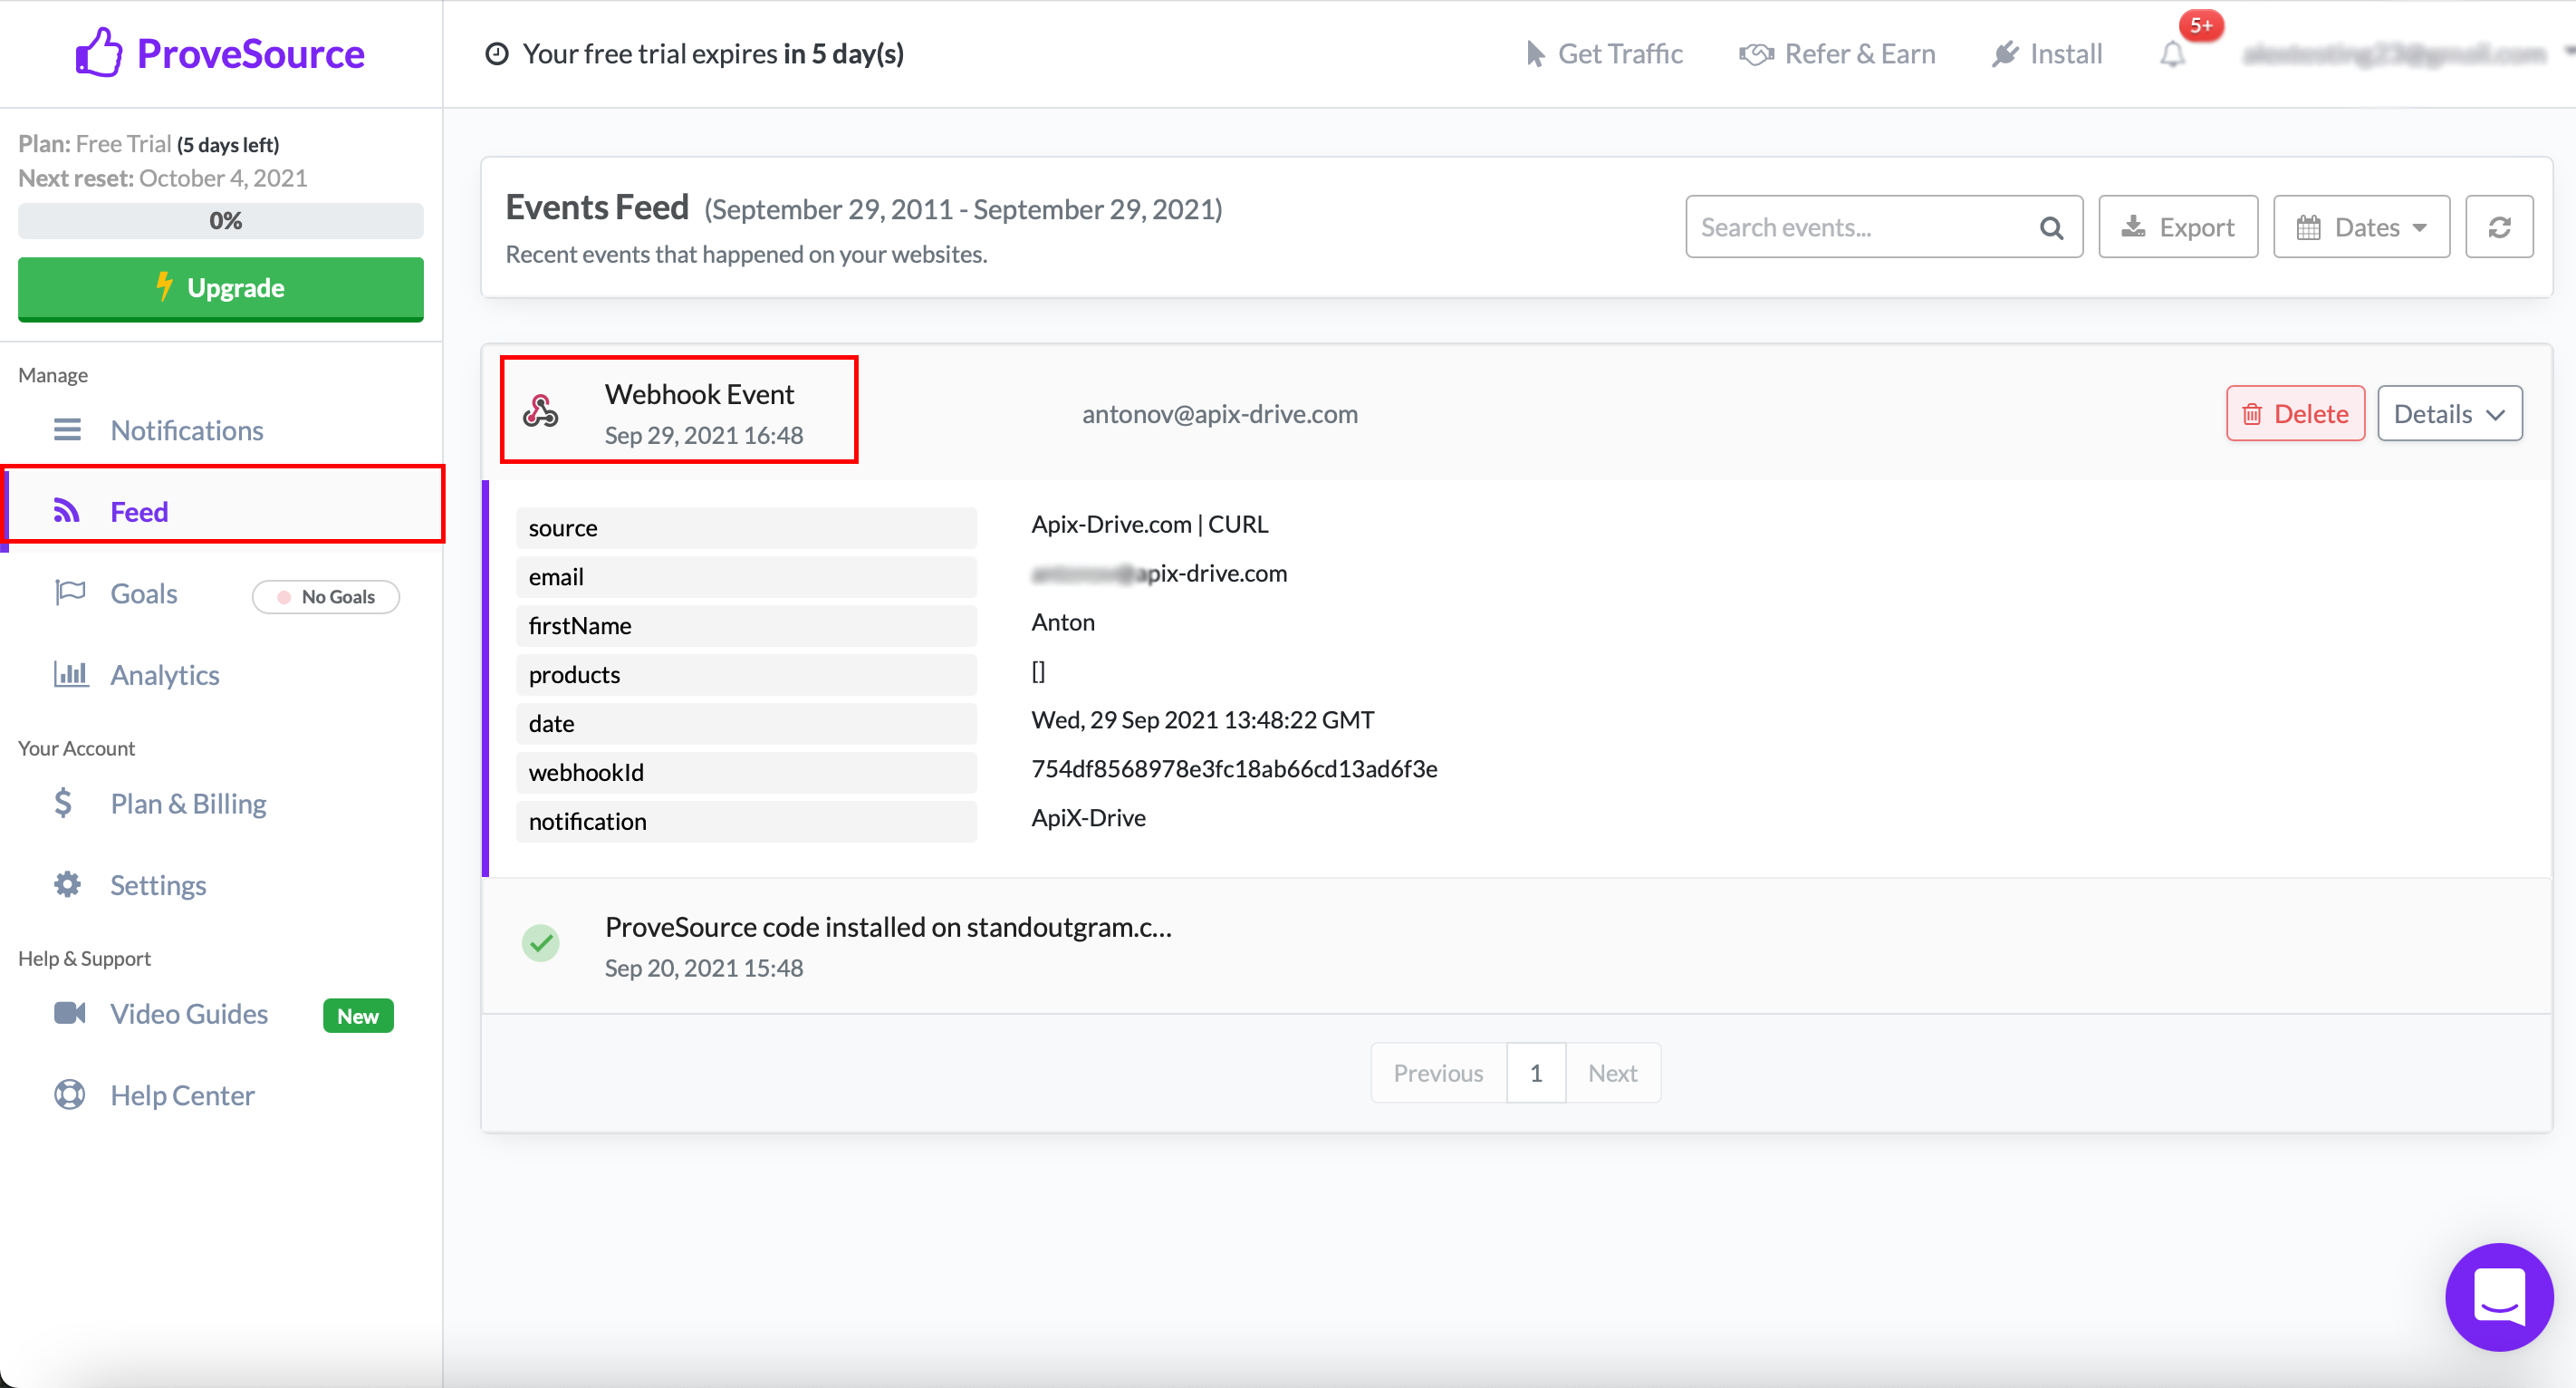Image resolution: width=2576 pixels, height=1388 pixels.
Task: Open the notifications bell icon
Action: coord(2172,54)
